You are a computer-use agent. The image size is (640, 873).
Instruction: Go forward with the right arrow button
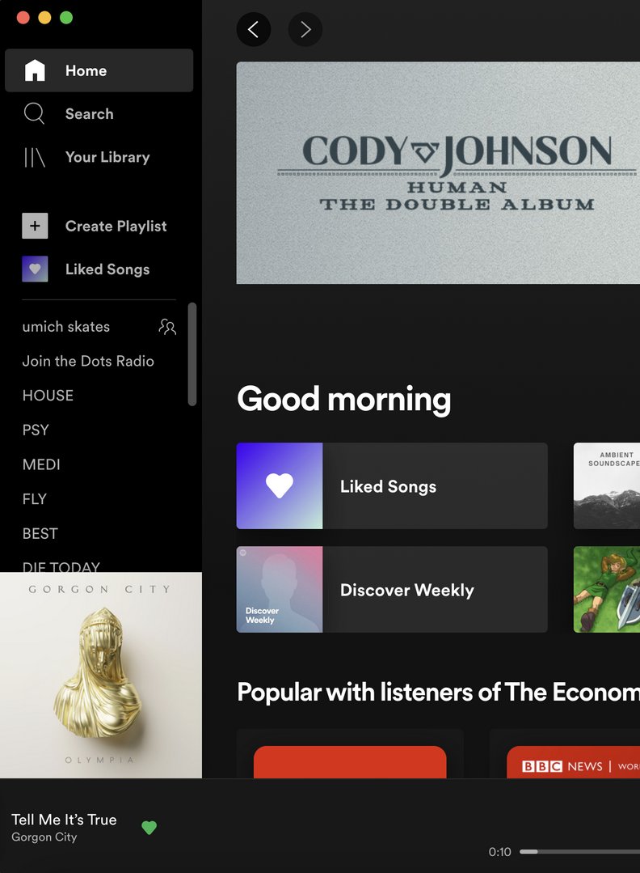click(305, 29)
